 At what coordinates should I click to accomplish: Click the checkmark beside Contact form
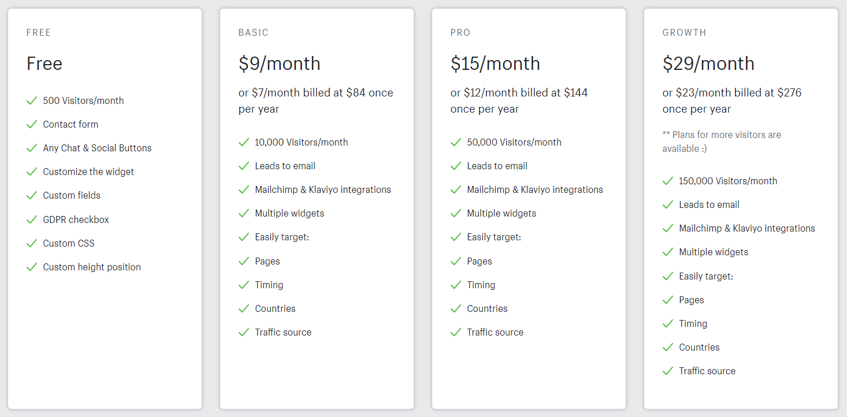coord(32,124)
